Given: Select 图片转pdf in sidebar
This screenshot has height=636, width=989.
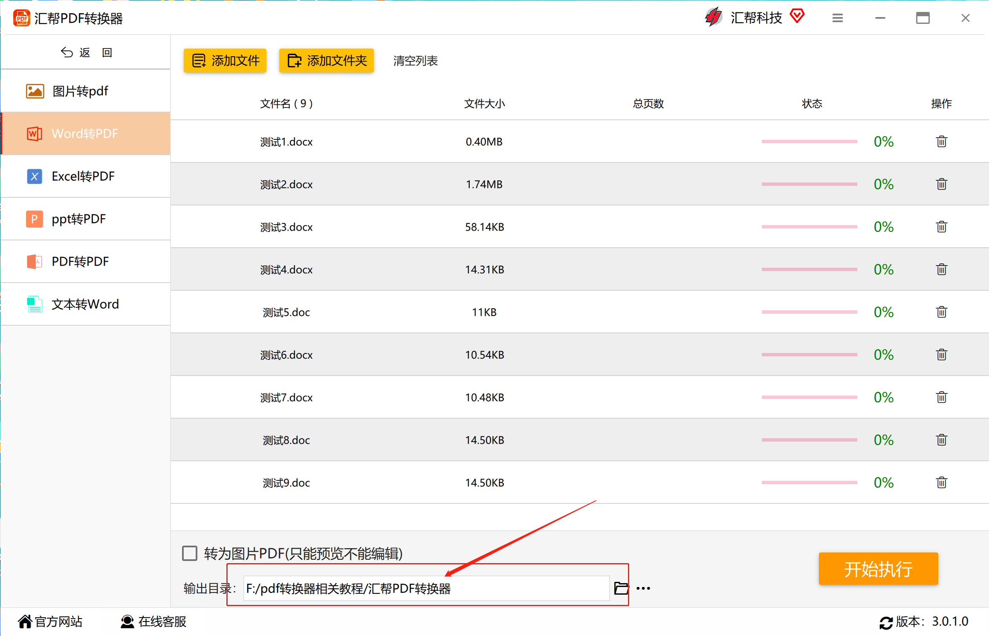Looking at the screenshot, I should [x=86, y=91].
